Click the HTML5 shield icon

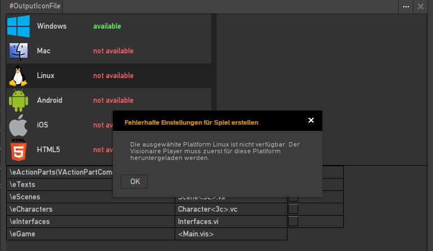point(19,150)
